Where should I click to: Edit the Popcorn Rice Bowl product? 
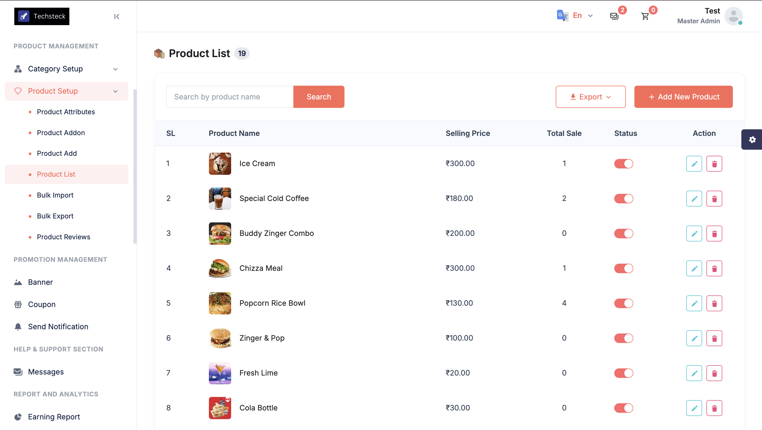[x=694, y=303]
